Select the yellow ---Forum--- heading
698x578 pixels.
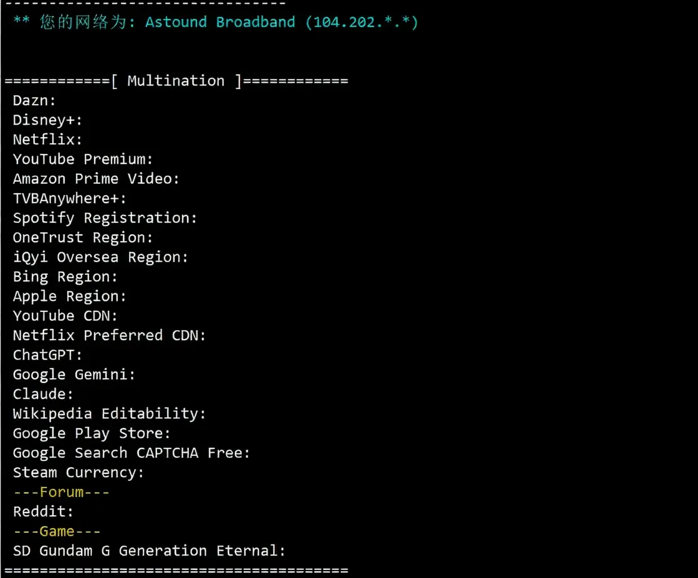click(x=62, y=492)
